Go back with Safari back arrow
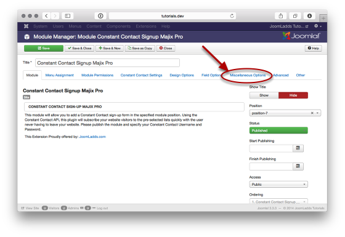 click(46, 16)
